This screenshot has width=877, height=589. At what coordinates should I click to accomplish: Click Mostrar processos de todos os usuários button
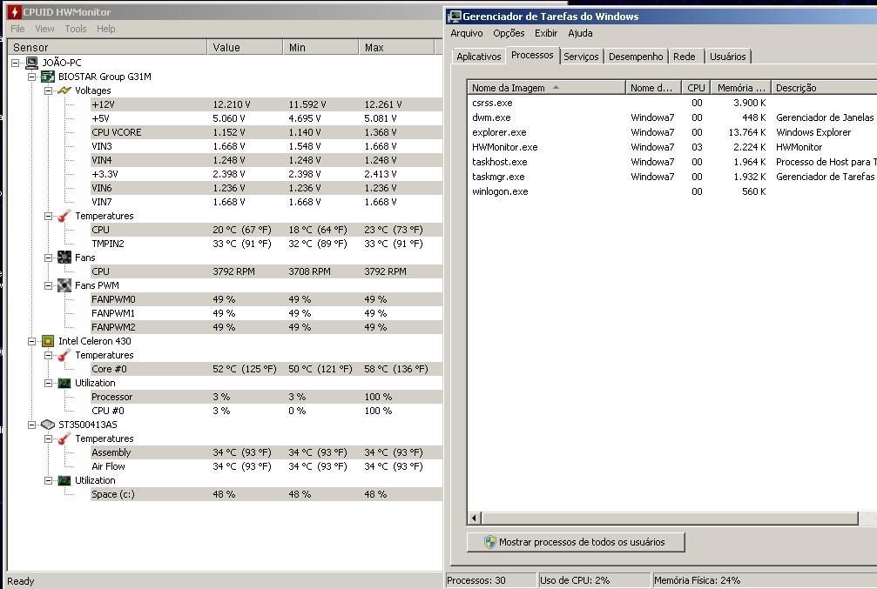pyautogui.click(x=576, y=542)
